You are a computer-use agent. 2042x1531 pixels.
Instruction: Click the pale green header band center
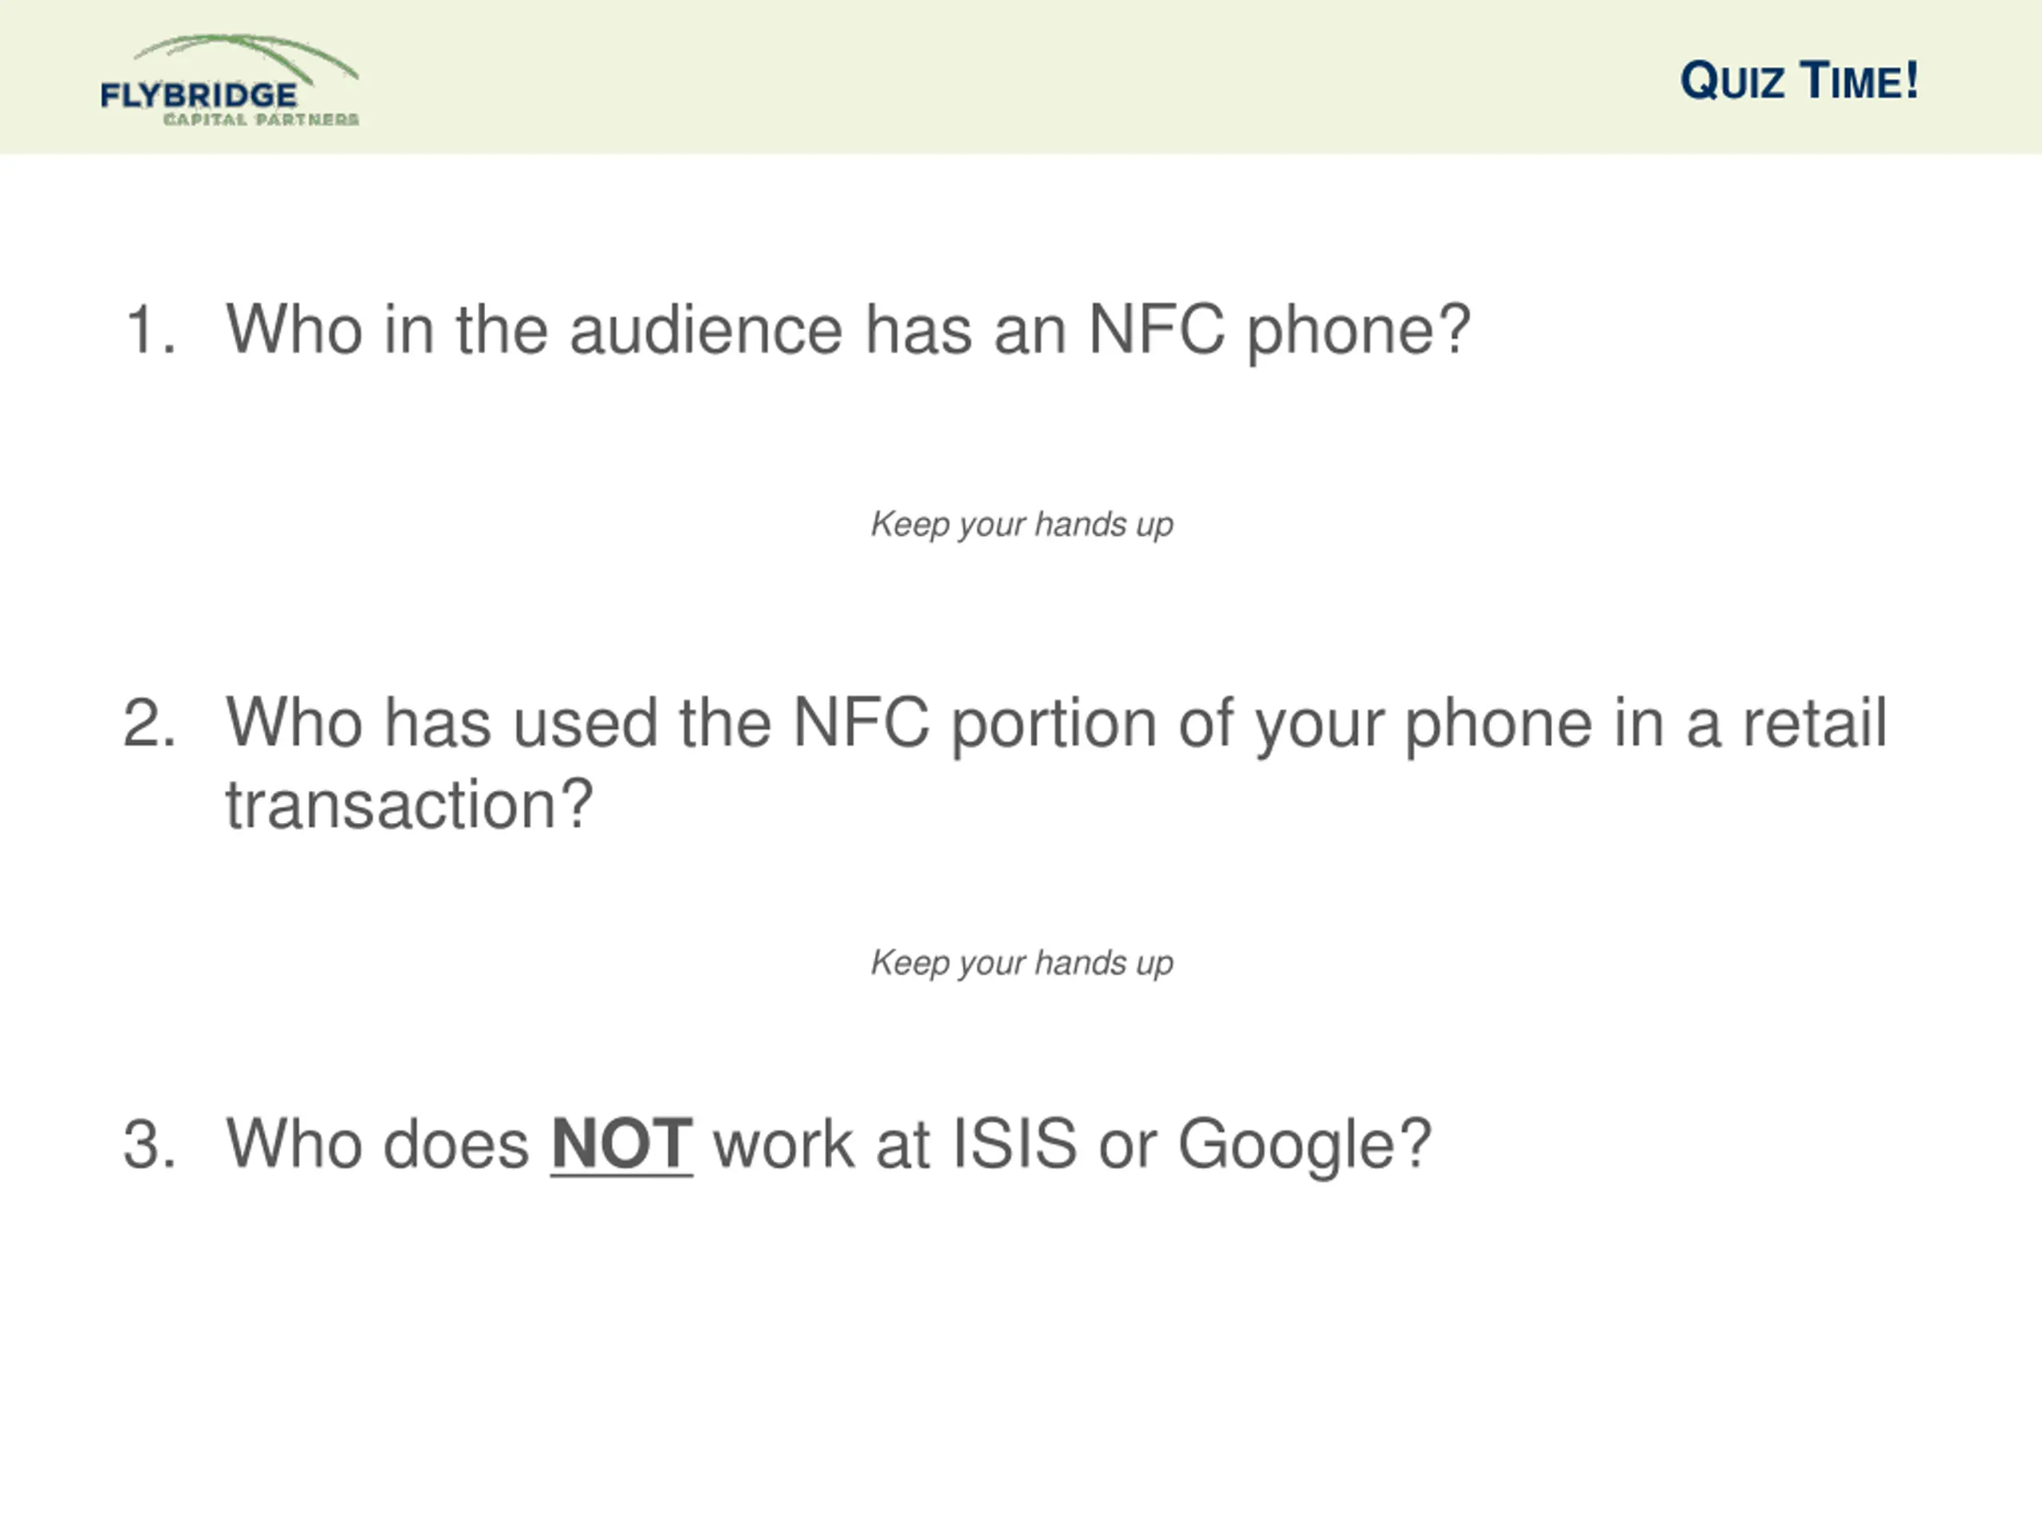tap(1021, 77)
